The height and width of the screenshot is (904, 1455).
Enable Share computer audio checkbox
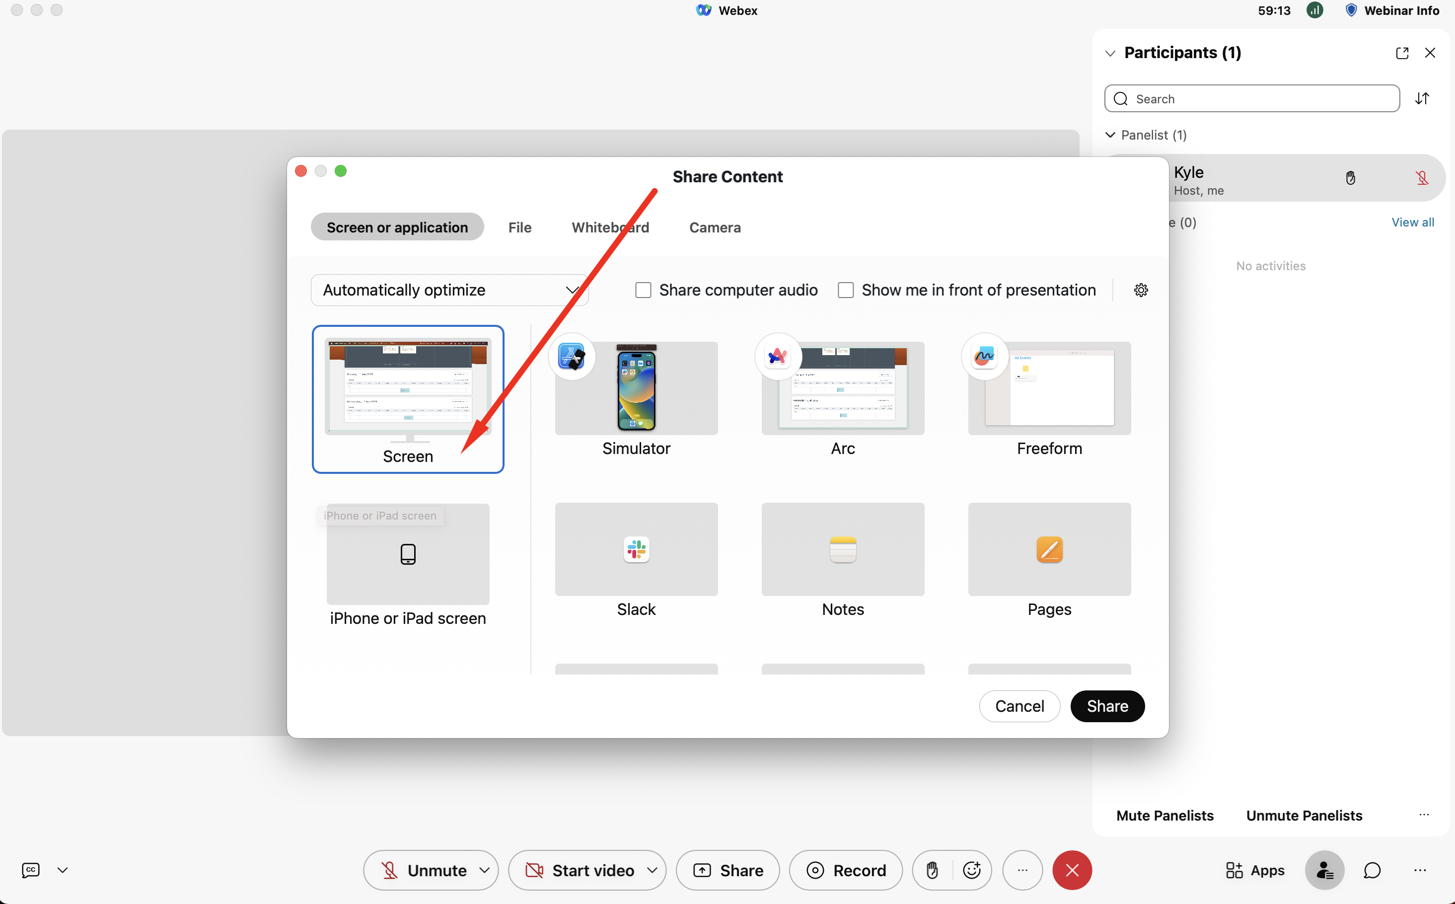(x=643, y=290)
